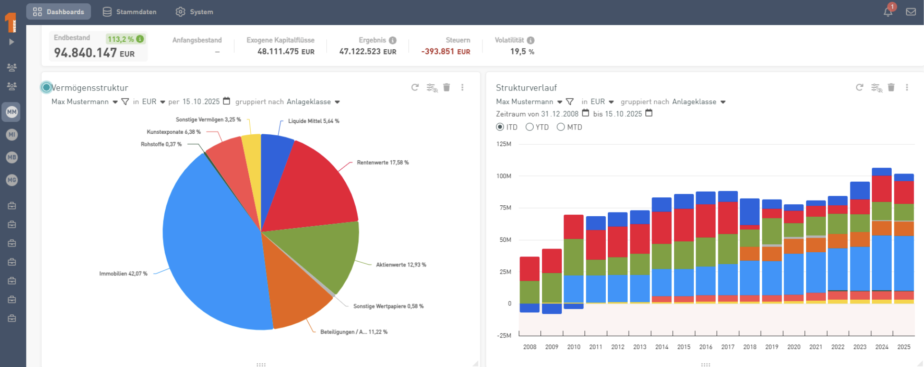The width and height of the screenshot is (924, 367).
Task: Open the Anlageklasse grouping dropdown in Strukturverlauf
Action: 723,102
